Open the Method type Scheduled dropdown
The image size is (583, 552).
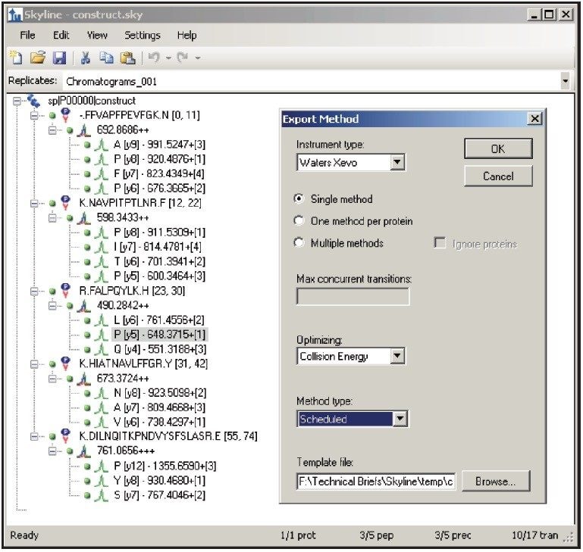[x=400, y=419]
